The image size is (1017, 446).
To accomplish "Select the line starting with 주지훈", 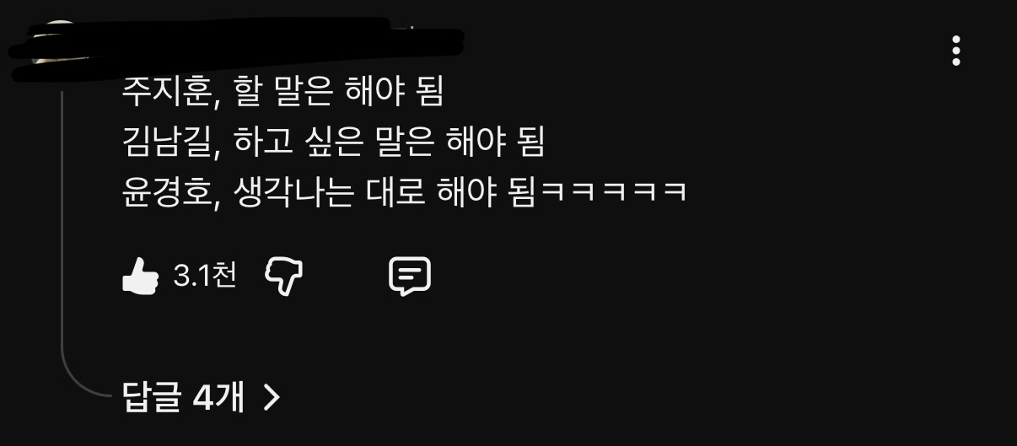I will (282, 91).
